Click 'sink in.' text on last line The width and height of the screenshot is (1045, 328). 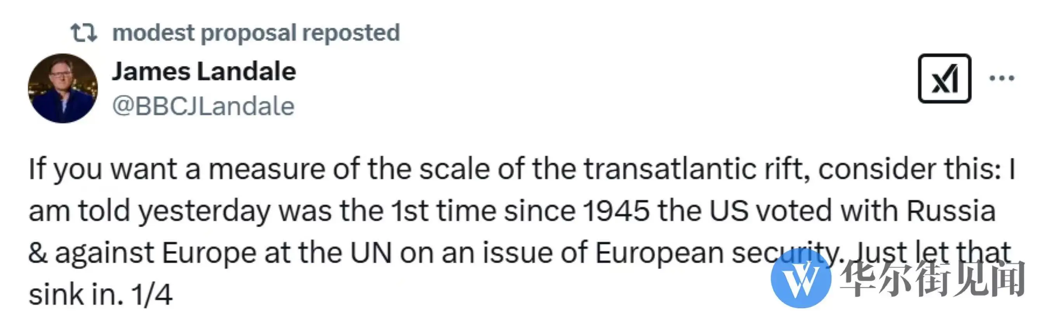point(76,294)
